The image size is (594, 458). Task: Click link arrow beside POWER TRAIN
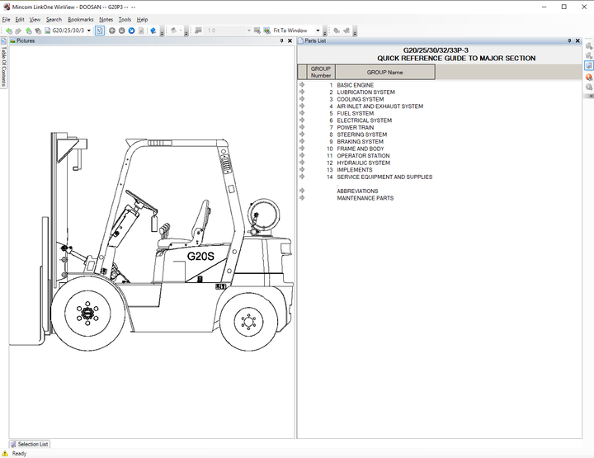302,127
